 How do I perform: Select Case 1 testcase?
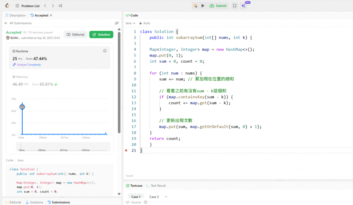136,197
